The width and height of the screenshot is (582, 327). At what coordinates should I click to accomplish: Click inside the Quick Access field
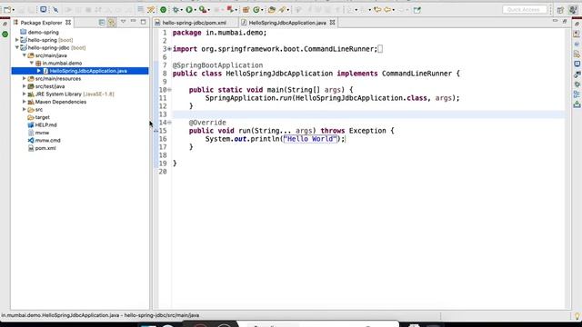pyautogui.click(x=524, y=10)
